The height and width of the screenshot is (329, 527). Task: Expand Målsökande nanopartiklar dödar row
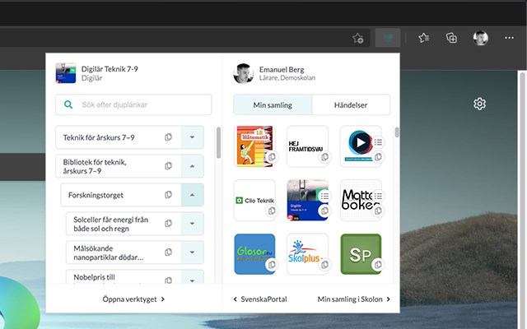tap(192, 253)
